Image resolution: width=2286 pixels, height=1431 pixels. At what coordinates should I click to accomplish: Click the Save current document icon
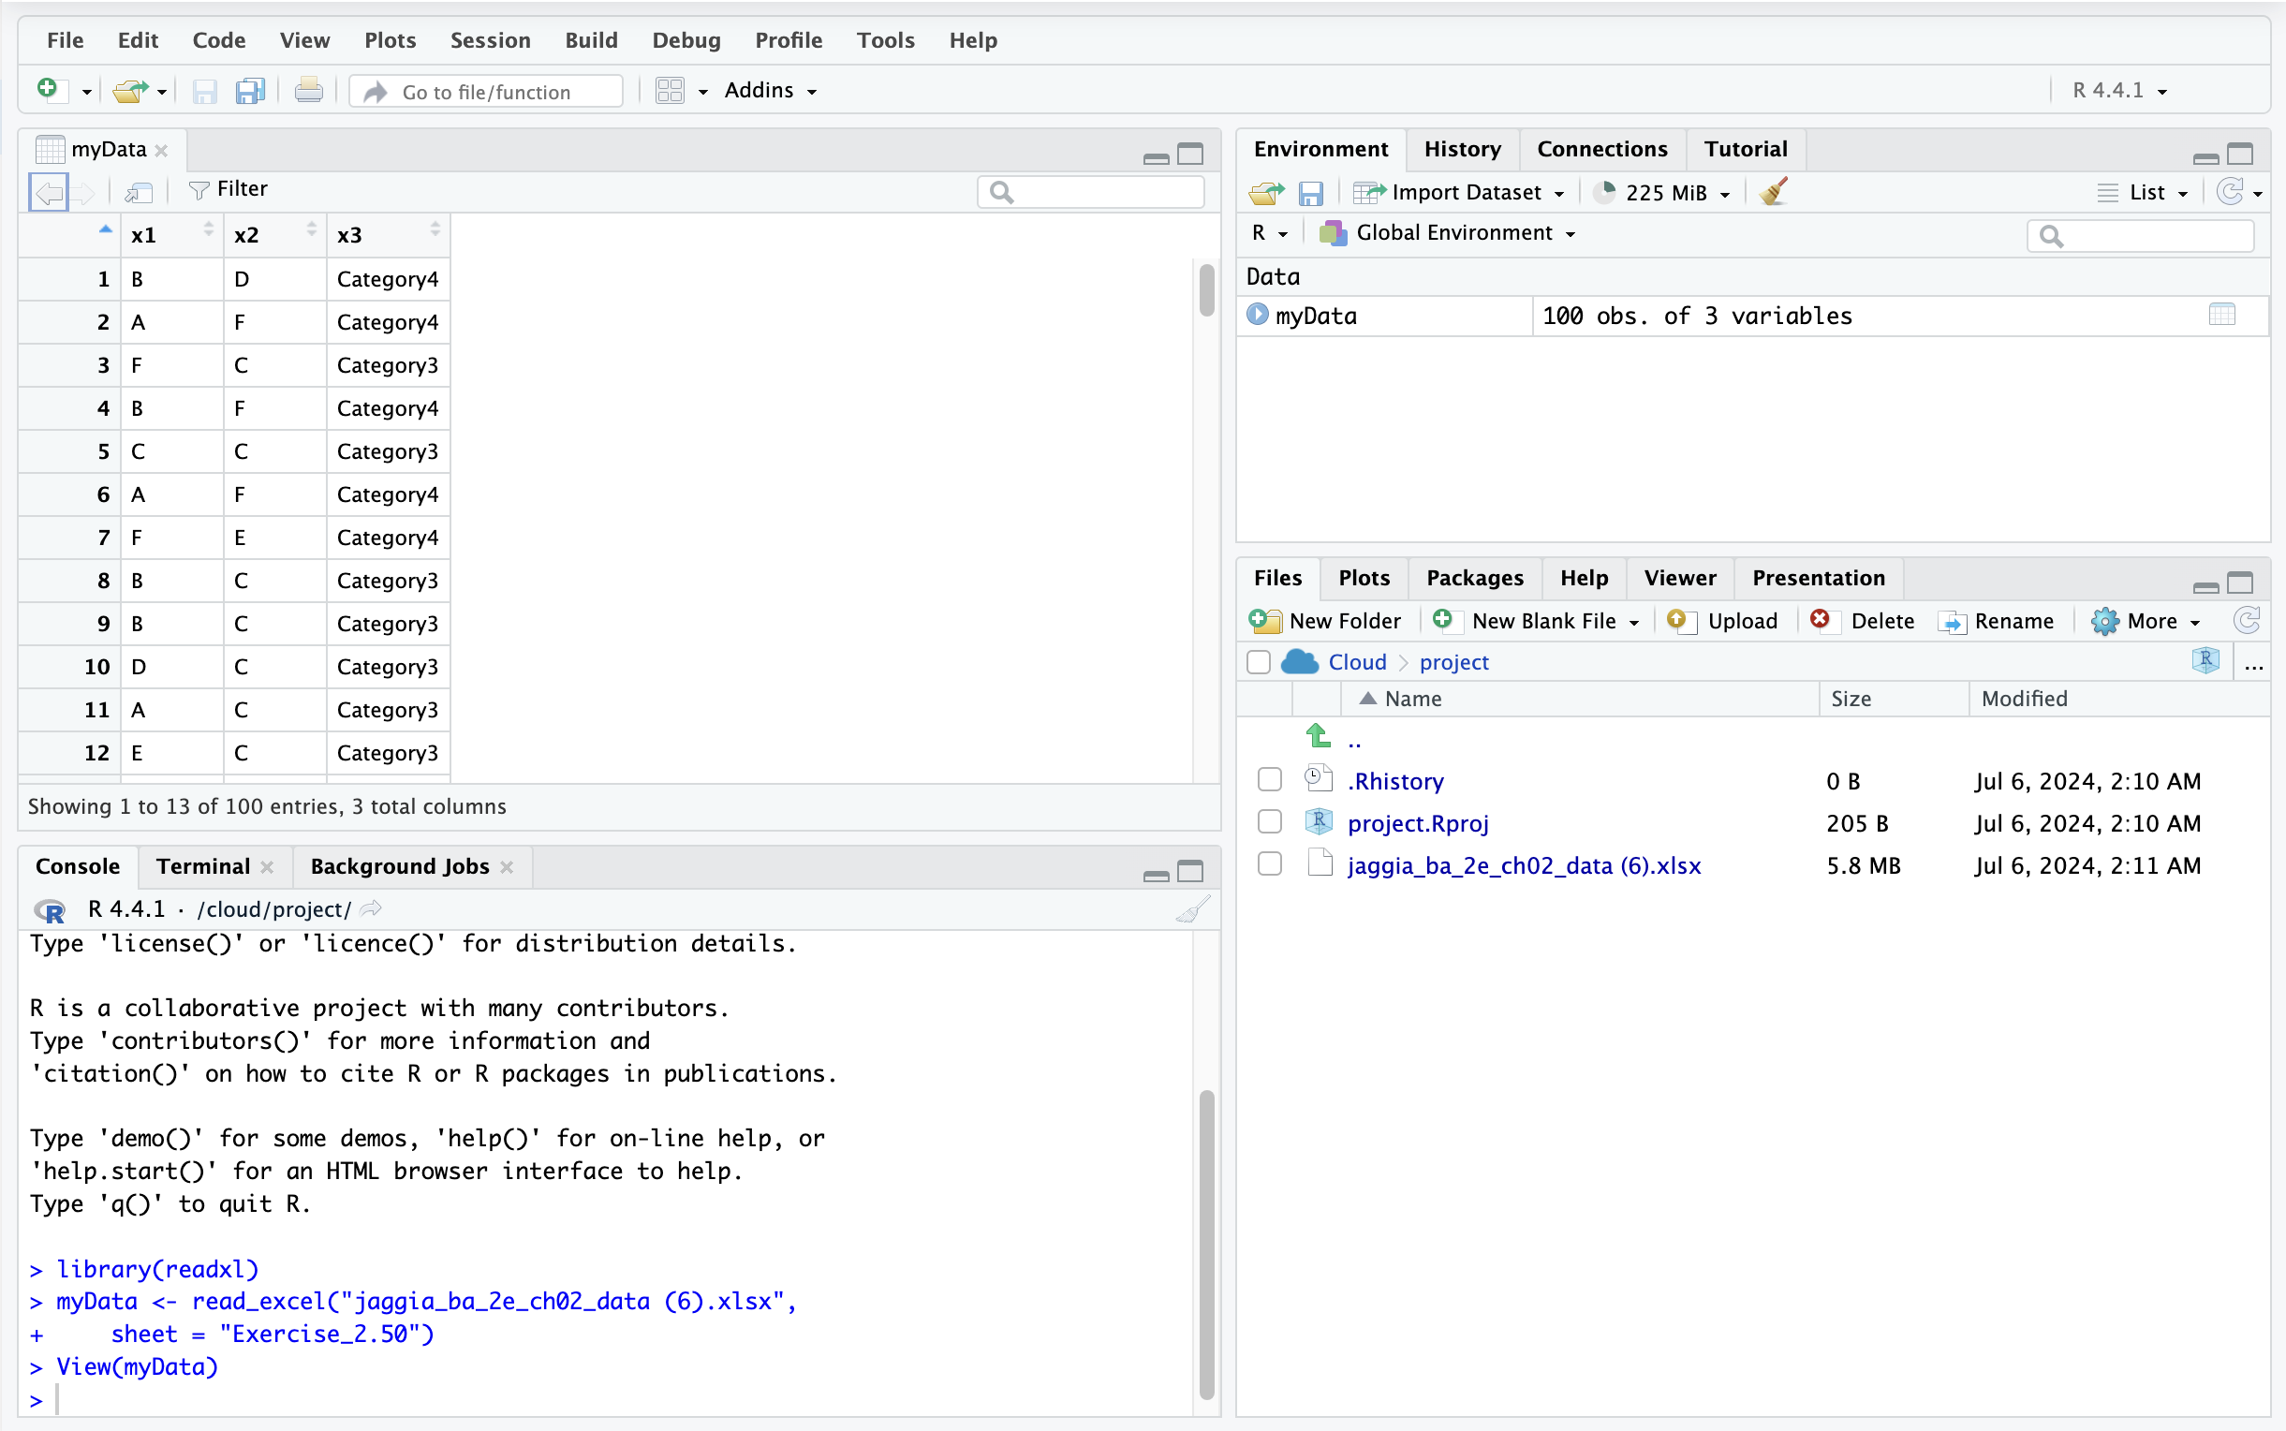point(204,91)
